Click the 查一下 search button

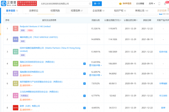[x=97, y=4]
